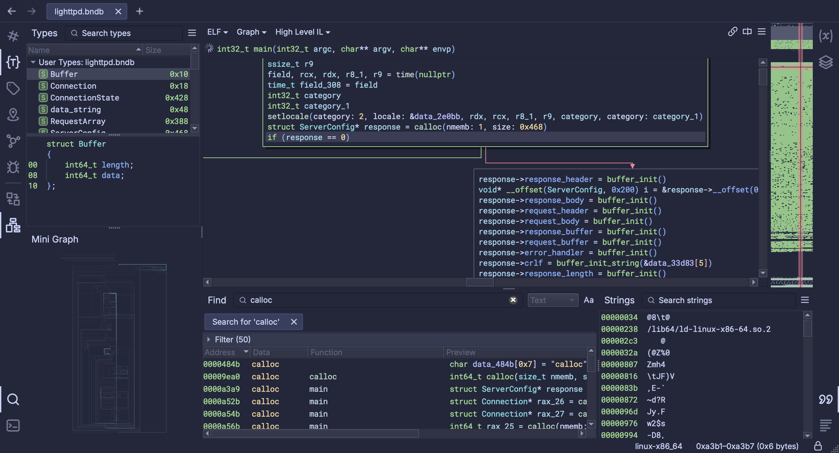Close the Search for 'calloc' tab
Viewport: 839px width, 453px height.
pos(294,322)
